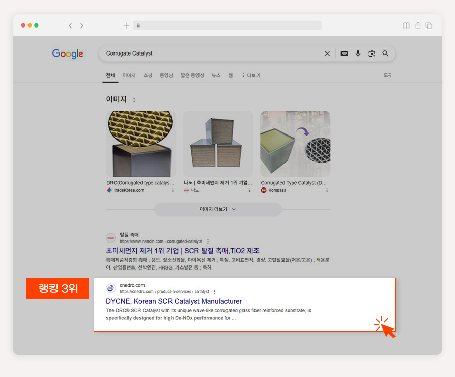Submit search with magnifying glass icon

(x=385, y=53)
